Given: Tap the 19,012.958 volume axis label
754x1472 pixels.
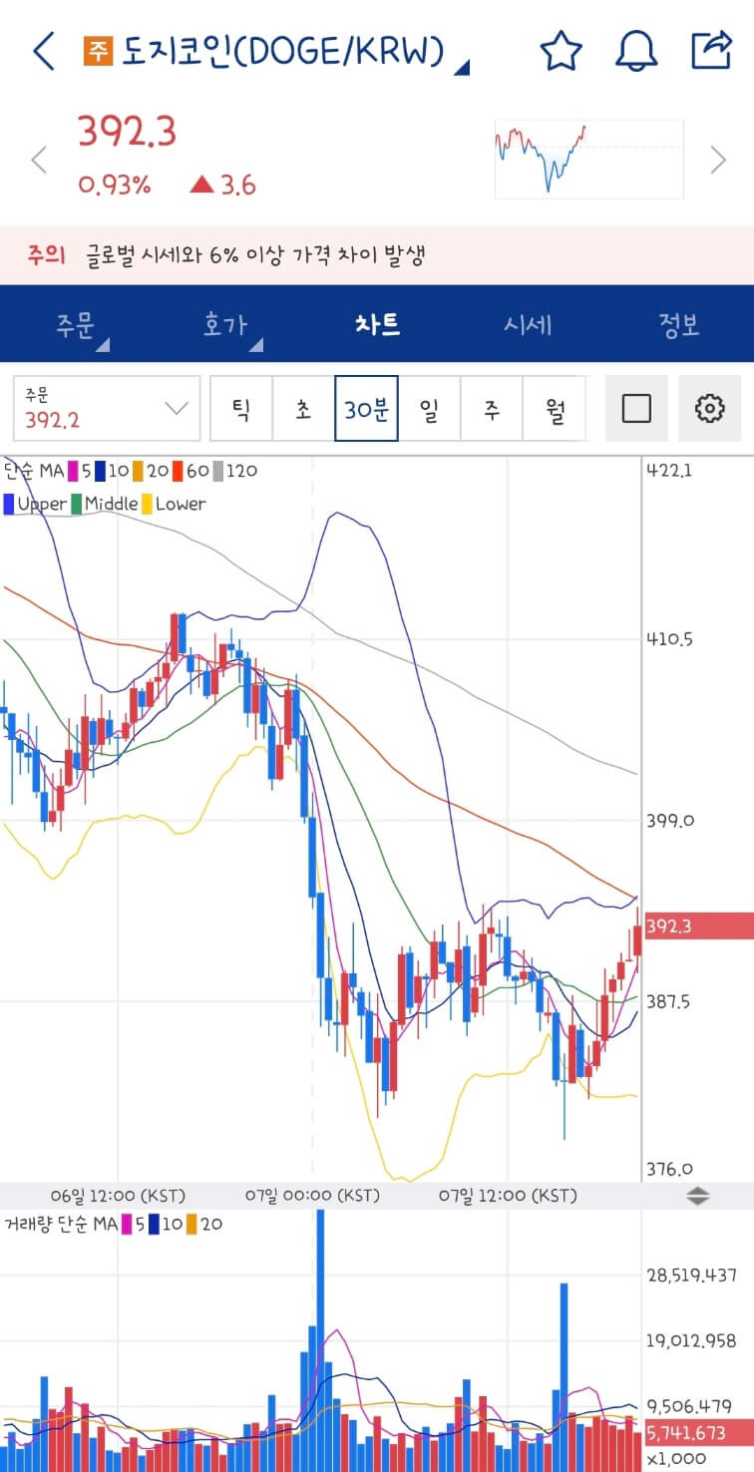Looking at the screenshot, I should click(691, 1341).
